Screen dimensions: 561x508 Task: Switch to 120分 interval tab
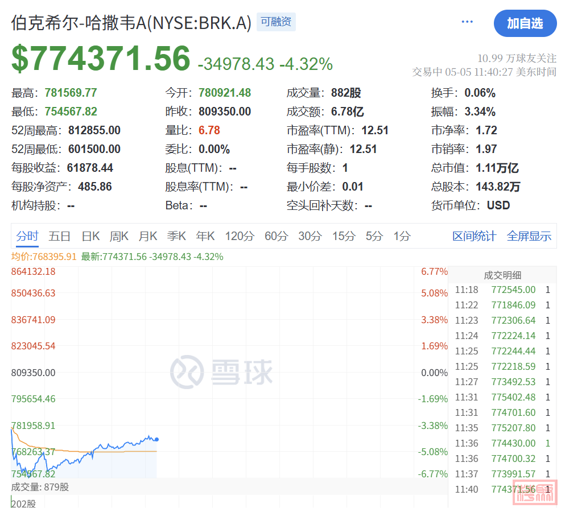point(240,236)
